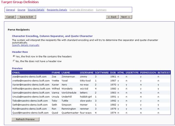Click the username slow-poky
This screenshot has height=126, width=175.
(x=86, y=101)
